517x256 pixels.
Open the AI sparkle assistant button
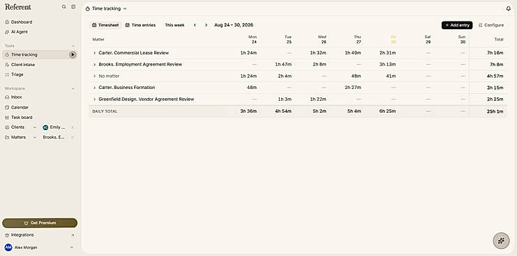(x=501, y=241)
